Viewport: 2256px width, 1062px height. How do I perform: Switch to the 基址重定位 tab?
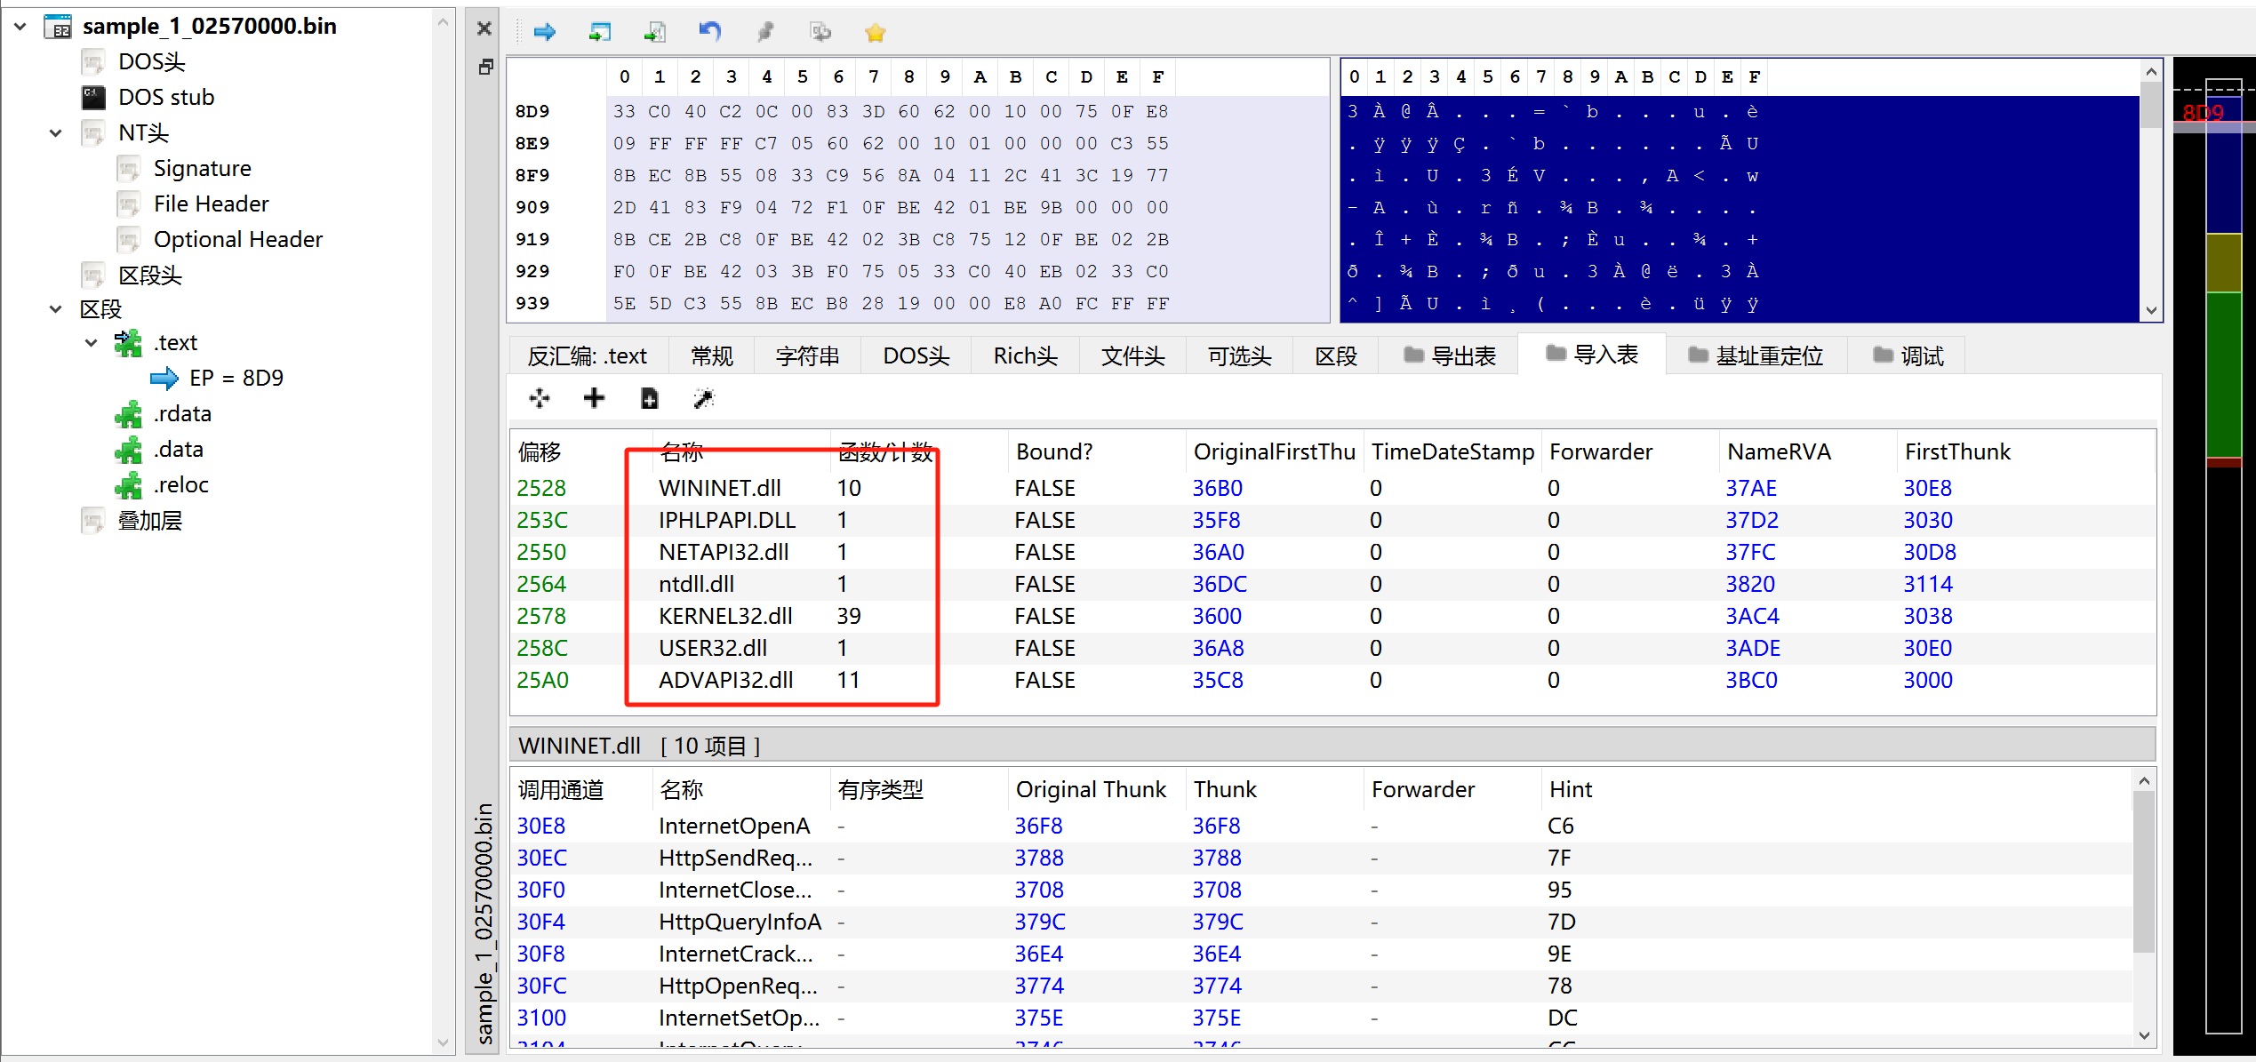tap(1756, 356)
